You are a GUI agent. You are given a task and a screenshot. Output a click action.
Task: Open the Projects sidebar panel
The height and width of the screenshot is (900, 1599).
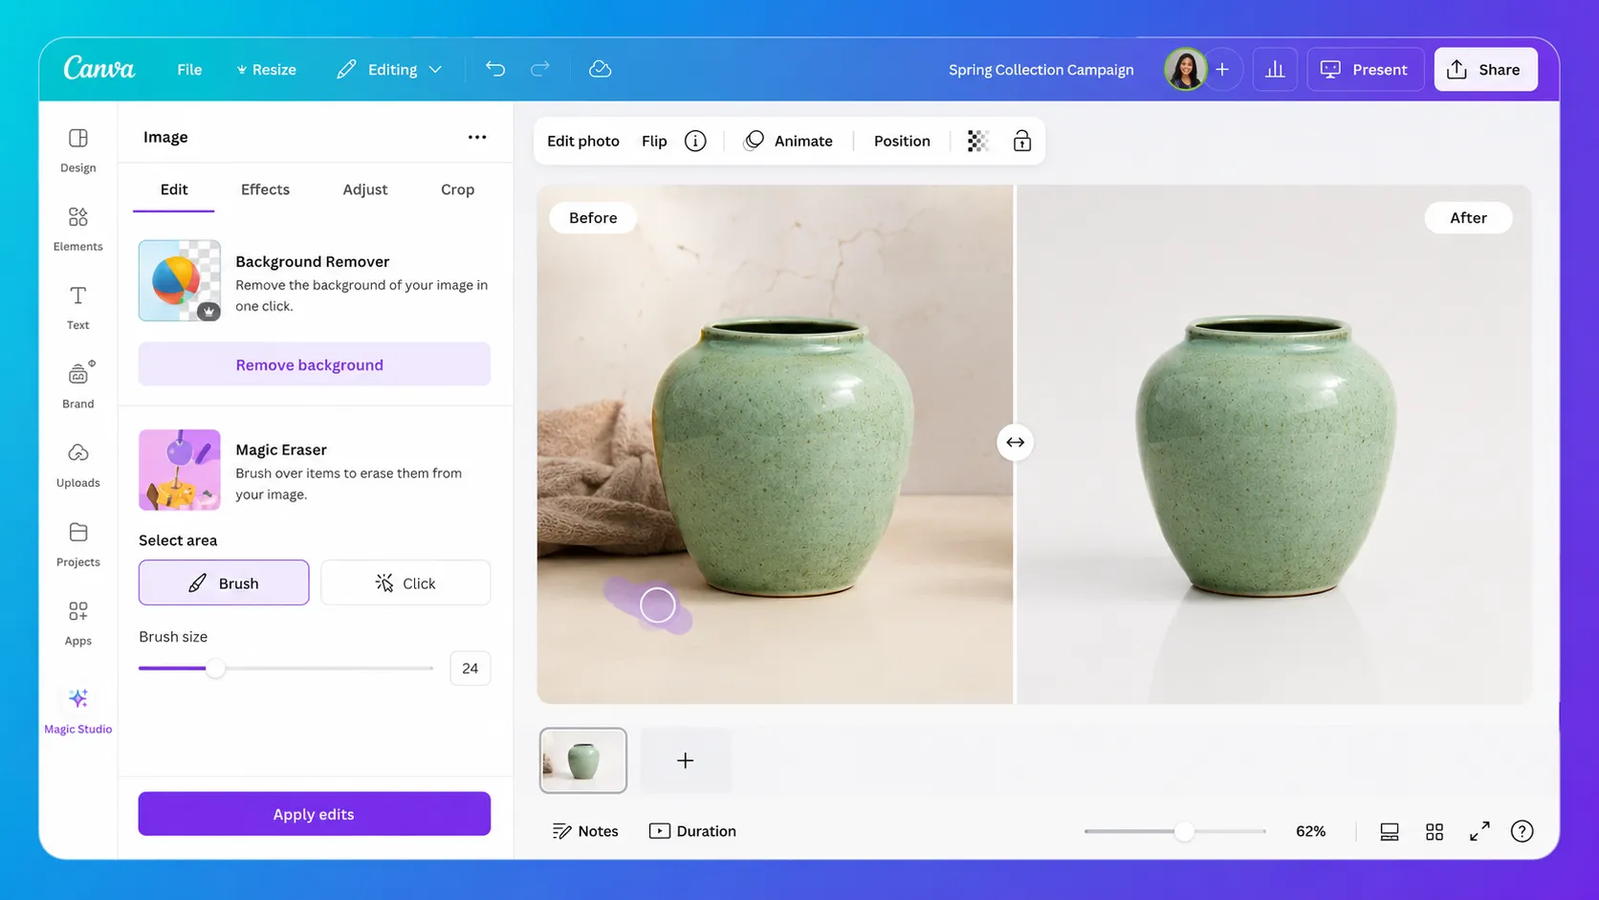78,545
